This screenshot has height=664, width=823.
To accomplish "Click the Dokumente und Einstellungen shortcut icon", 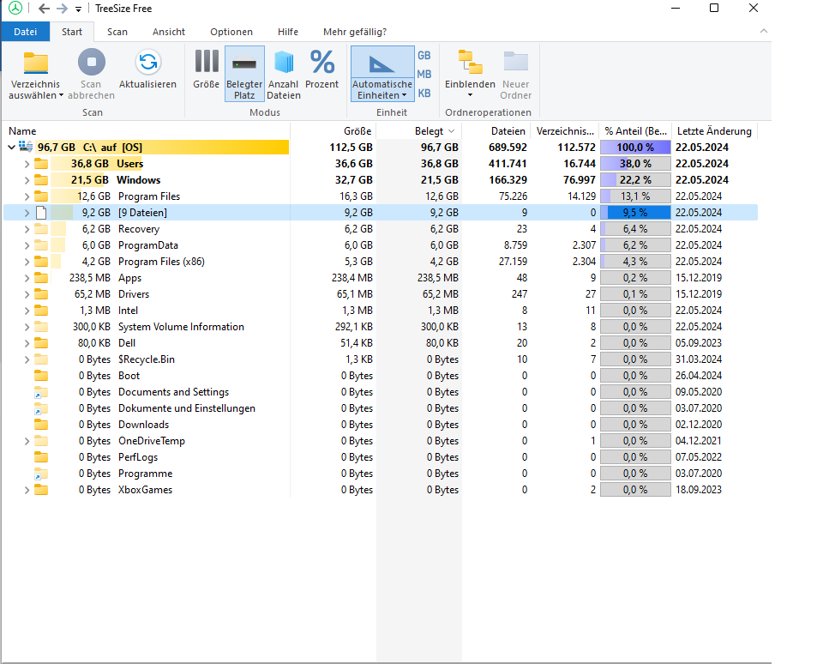I will point(41,408).
